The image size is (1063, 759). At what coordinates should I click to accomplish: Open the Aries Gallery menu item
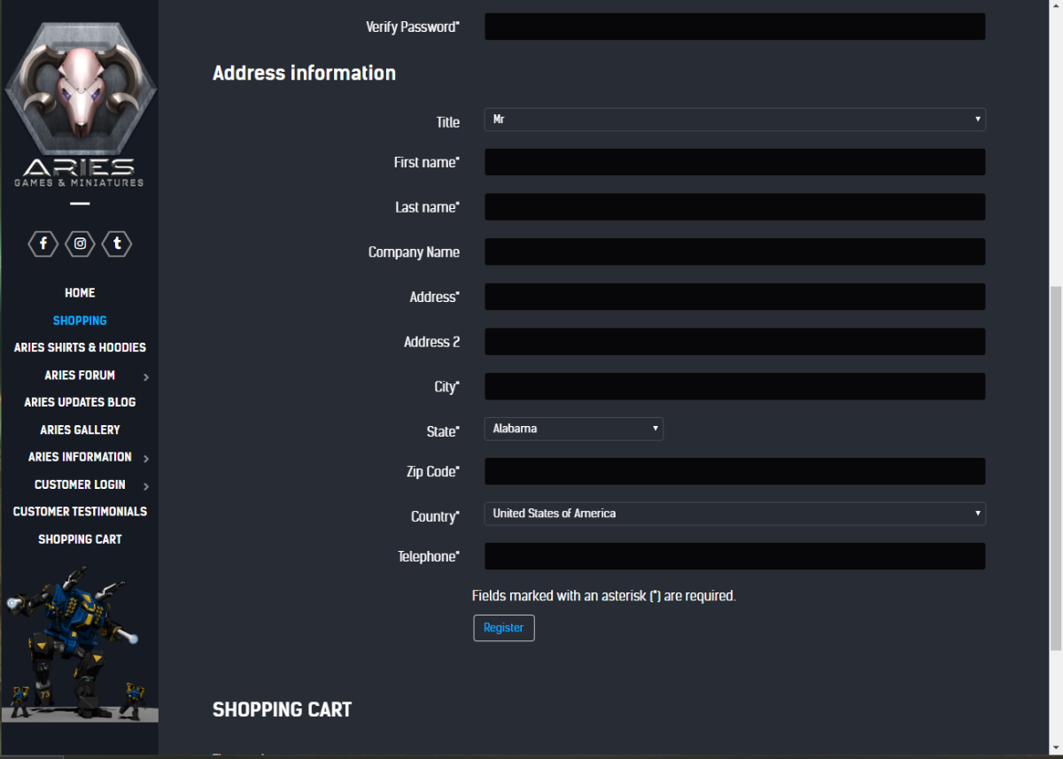(80, 430)
